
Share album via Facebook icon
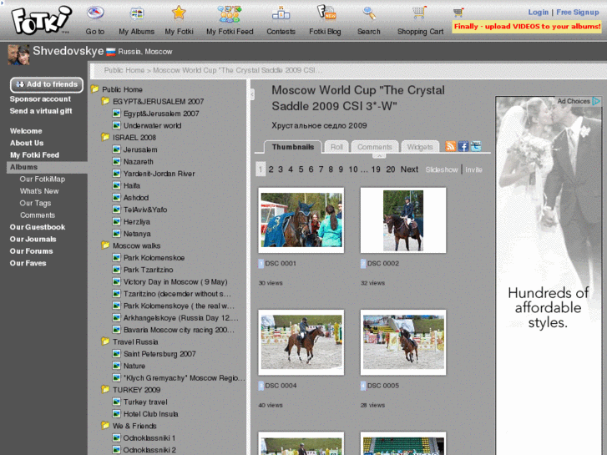[463, 146]
